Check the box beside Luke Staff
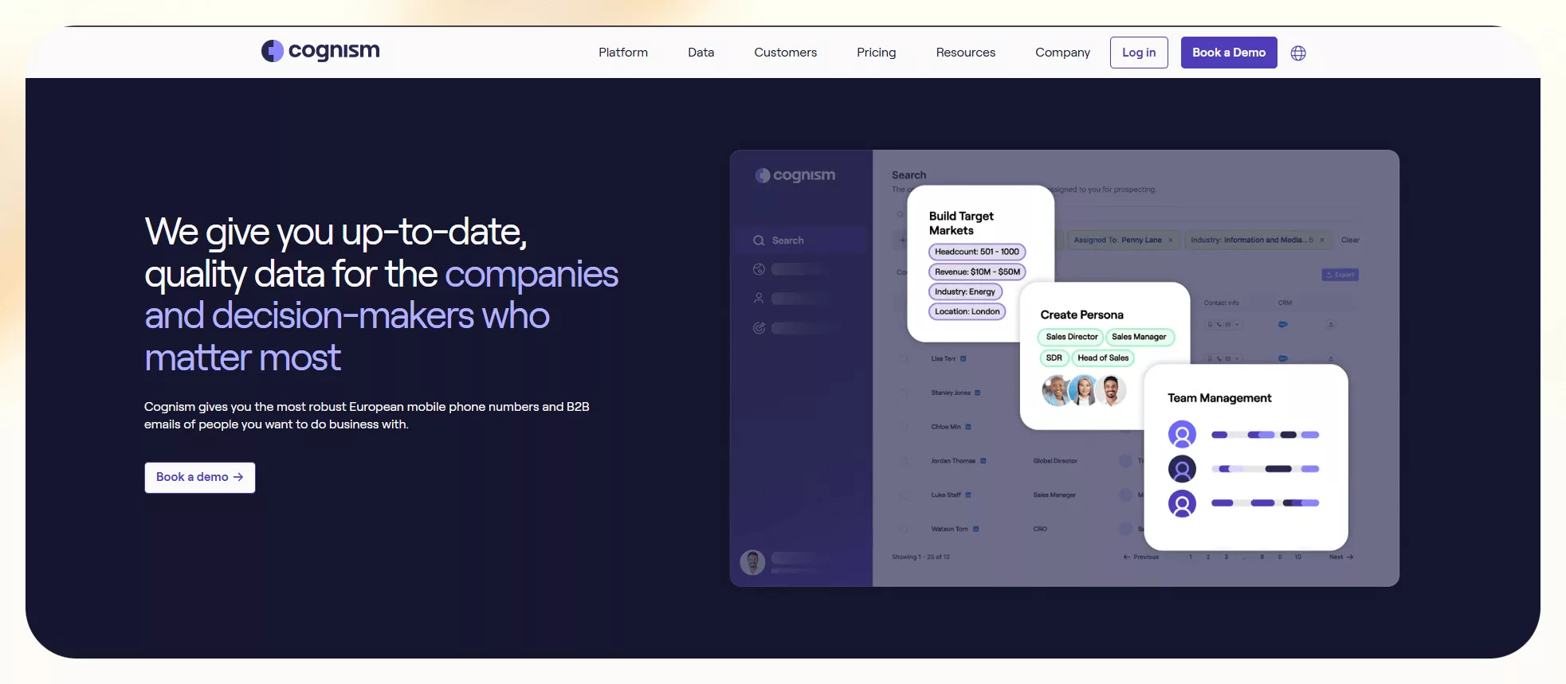This screenshot has height=684, width=1566. [x=904, y=495]
